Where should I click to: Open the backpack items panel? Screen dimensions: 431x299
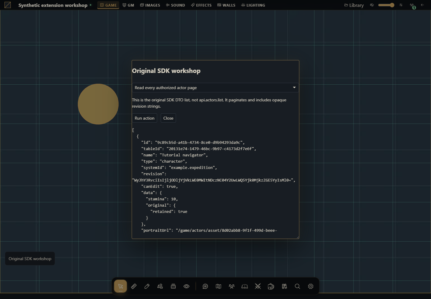pos(271,286)
